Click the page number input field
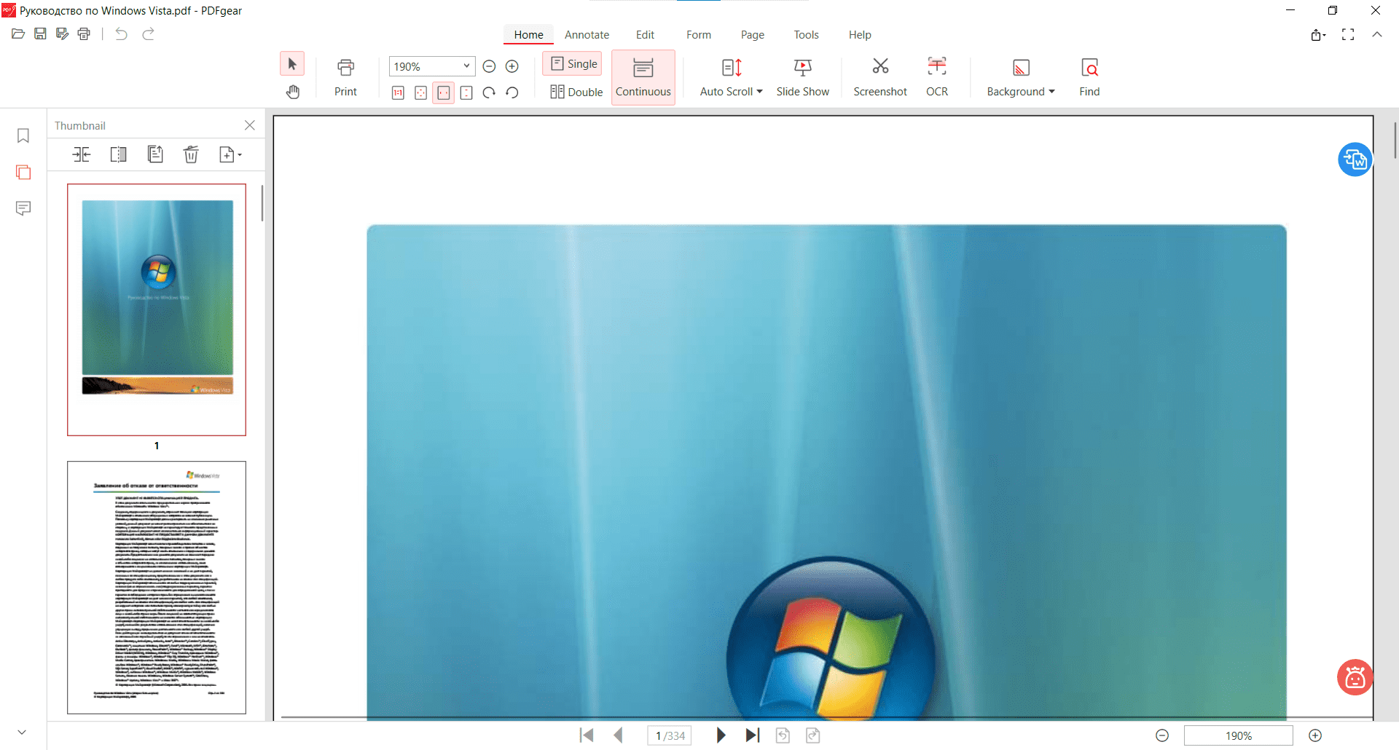 point(670,735)
